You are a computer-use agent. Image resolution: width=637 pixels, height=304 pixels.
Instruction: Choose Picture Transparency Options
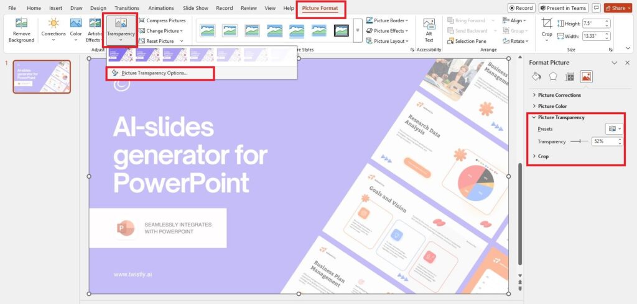pyautogui.click(x=154, y=73)
